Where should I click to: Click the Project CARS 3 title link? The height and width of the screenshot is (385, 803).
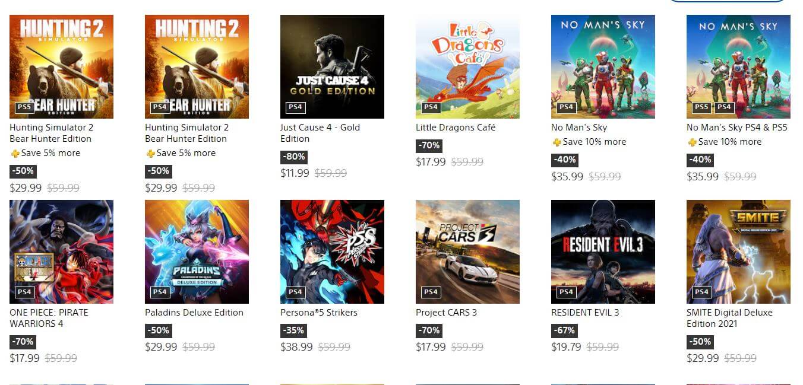pyautogui.click(x=446, y=313)
